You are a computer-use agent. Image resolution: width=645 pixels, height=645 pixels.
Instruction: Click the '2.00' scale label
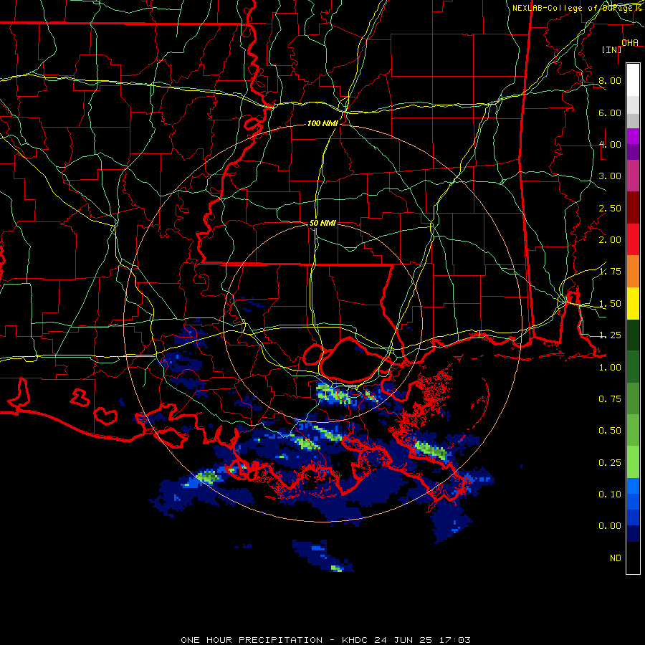coord(610,240)
